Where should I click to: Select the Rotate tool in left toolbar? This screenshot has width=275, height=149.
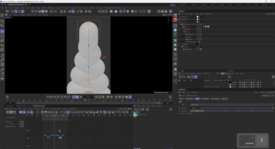[x=2, y=36]
